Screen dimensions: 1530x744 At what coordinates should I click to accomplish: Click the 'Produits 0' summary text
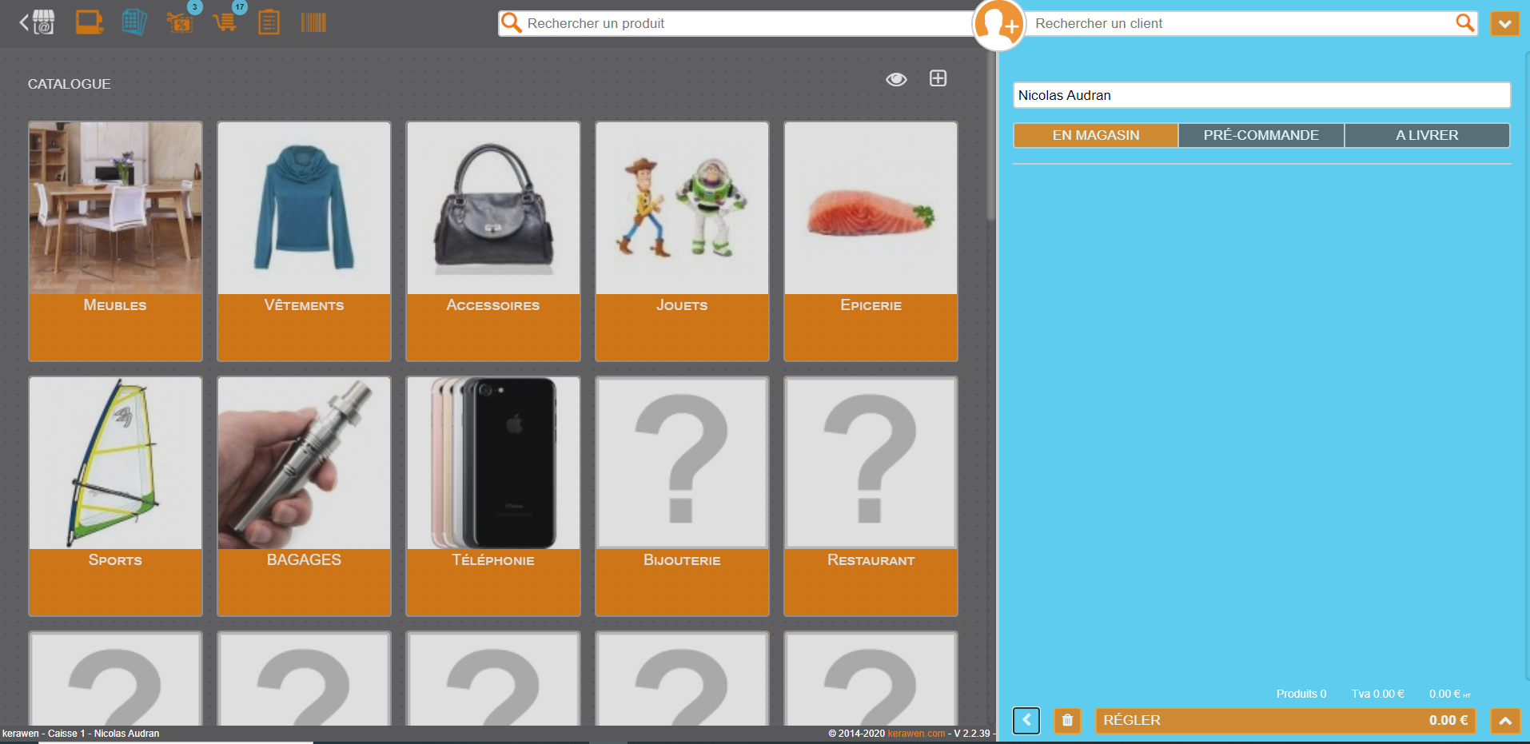[x=1301, y=694]
